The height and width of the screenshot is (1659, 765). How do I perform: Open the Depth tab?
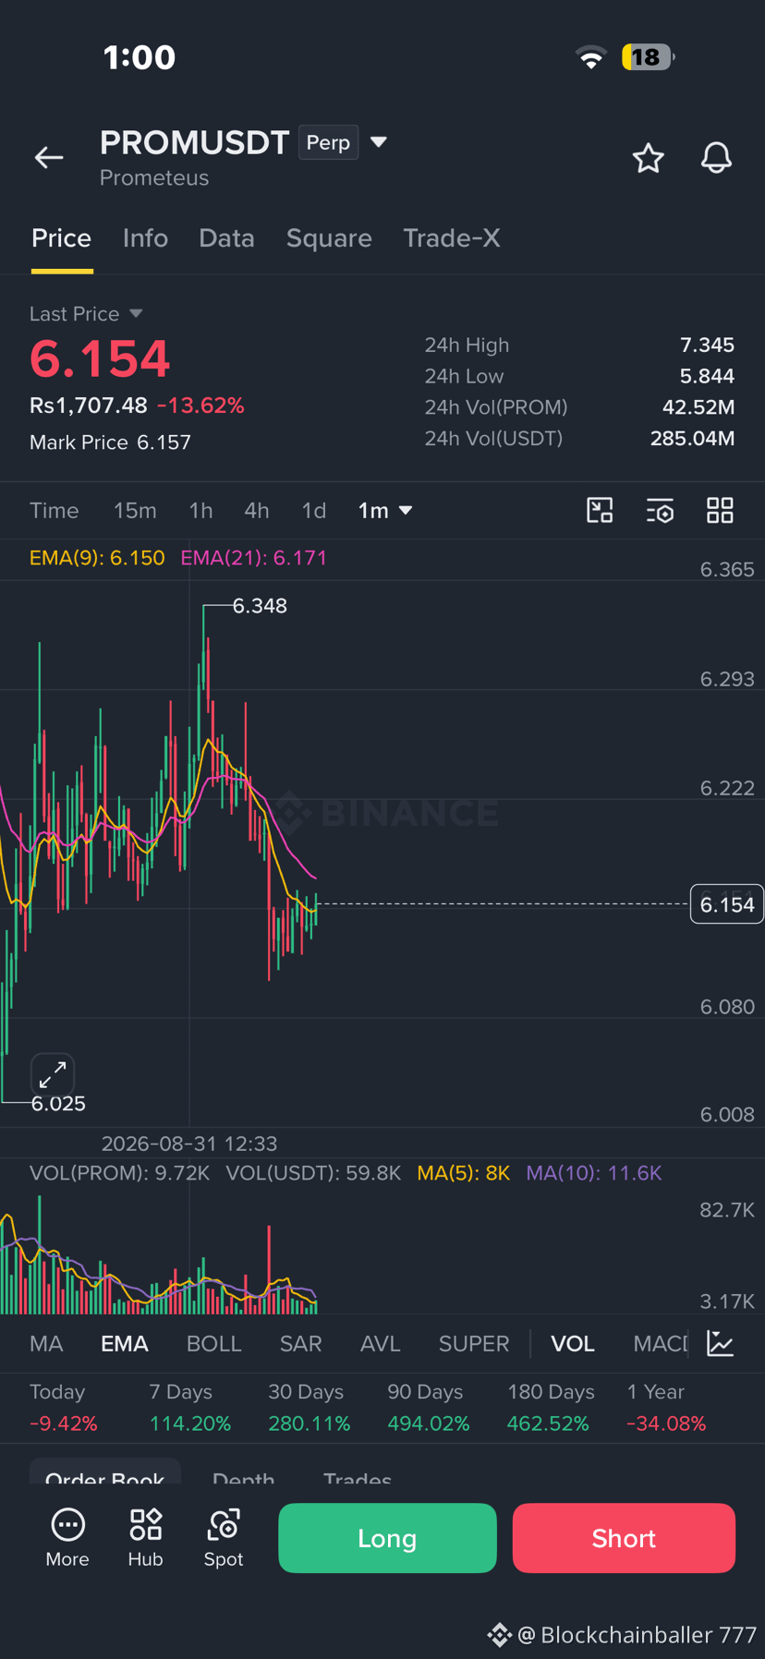[x=243, y=1477]
